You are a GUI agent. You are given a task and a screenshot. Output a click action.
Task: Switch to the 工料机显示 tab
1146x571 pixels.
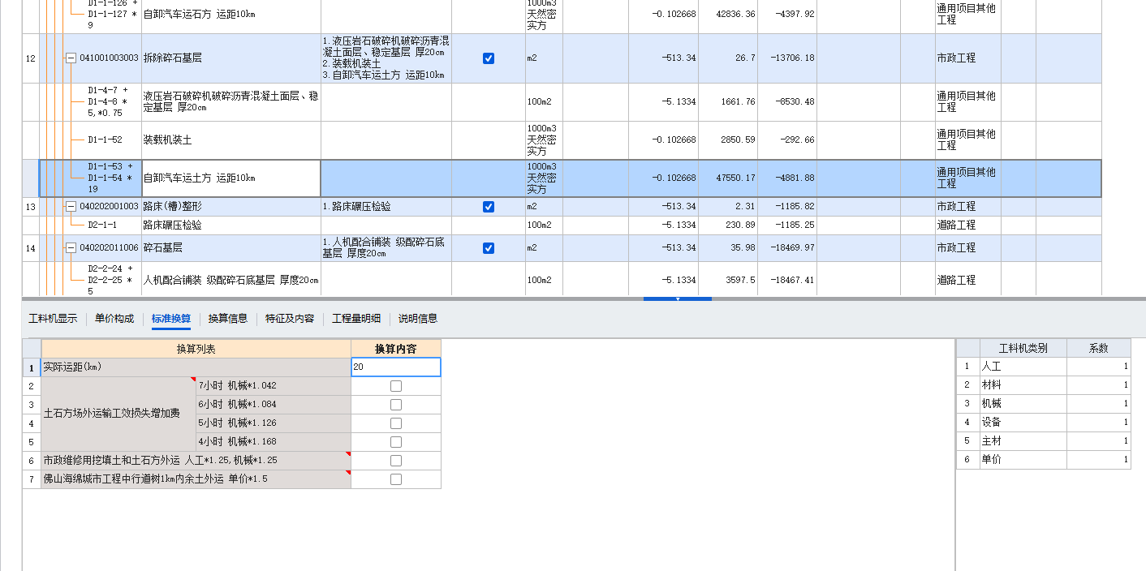click(x=54, y=318)
